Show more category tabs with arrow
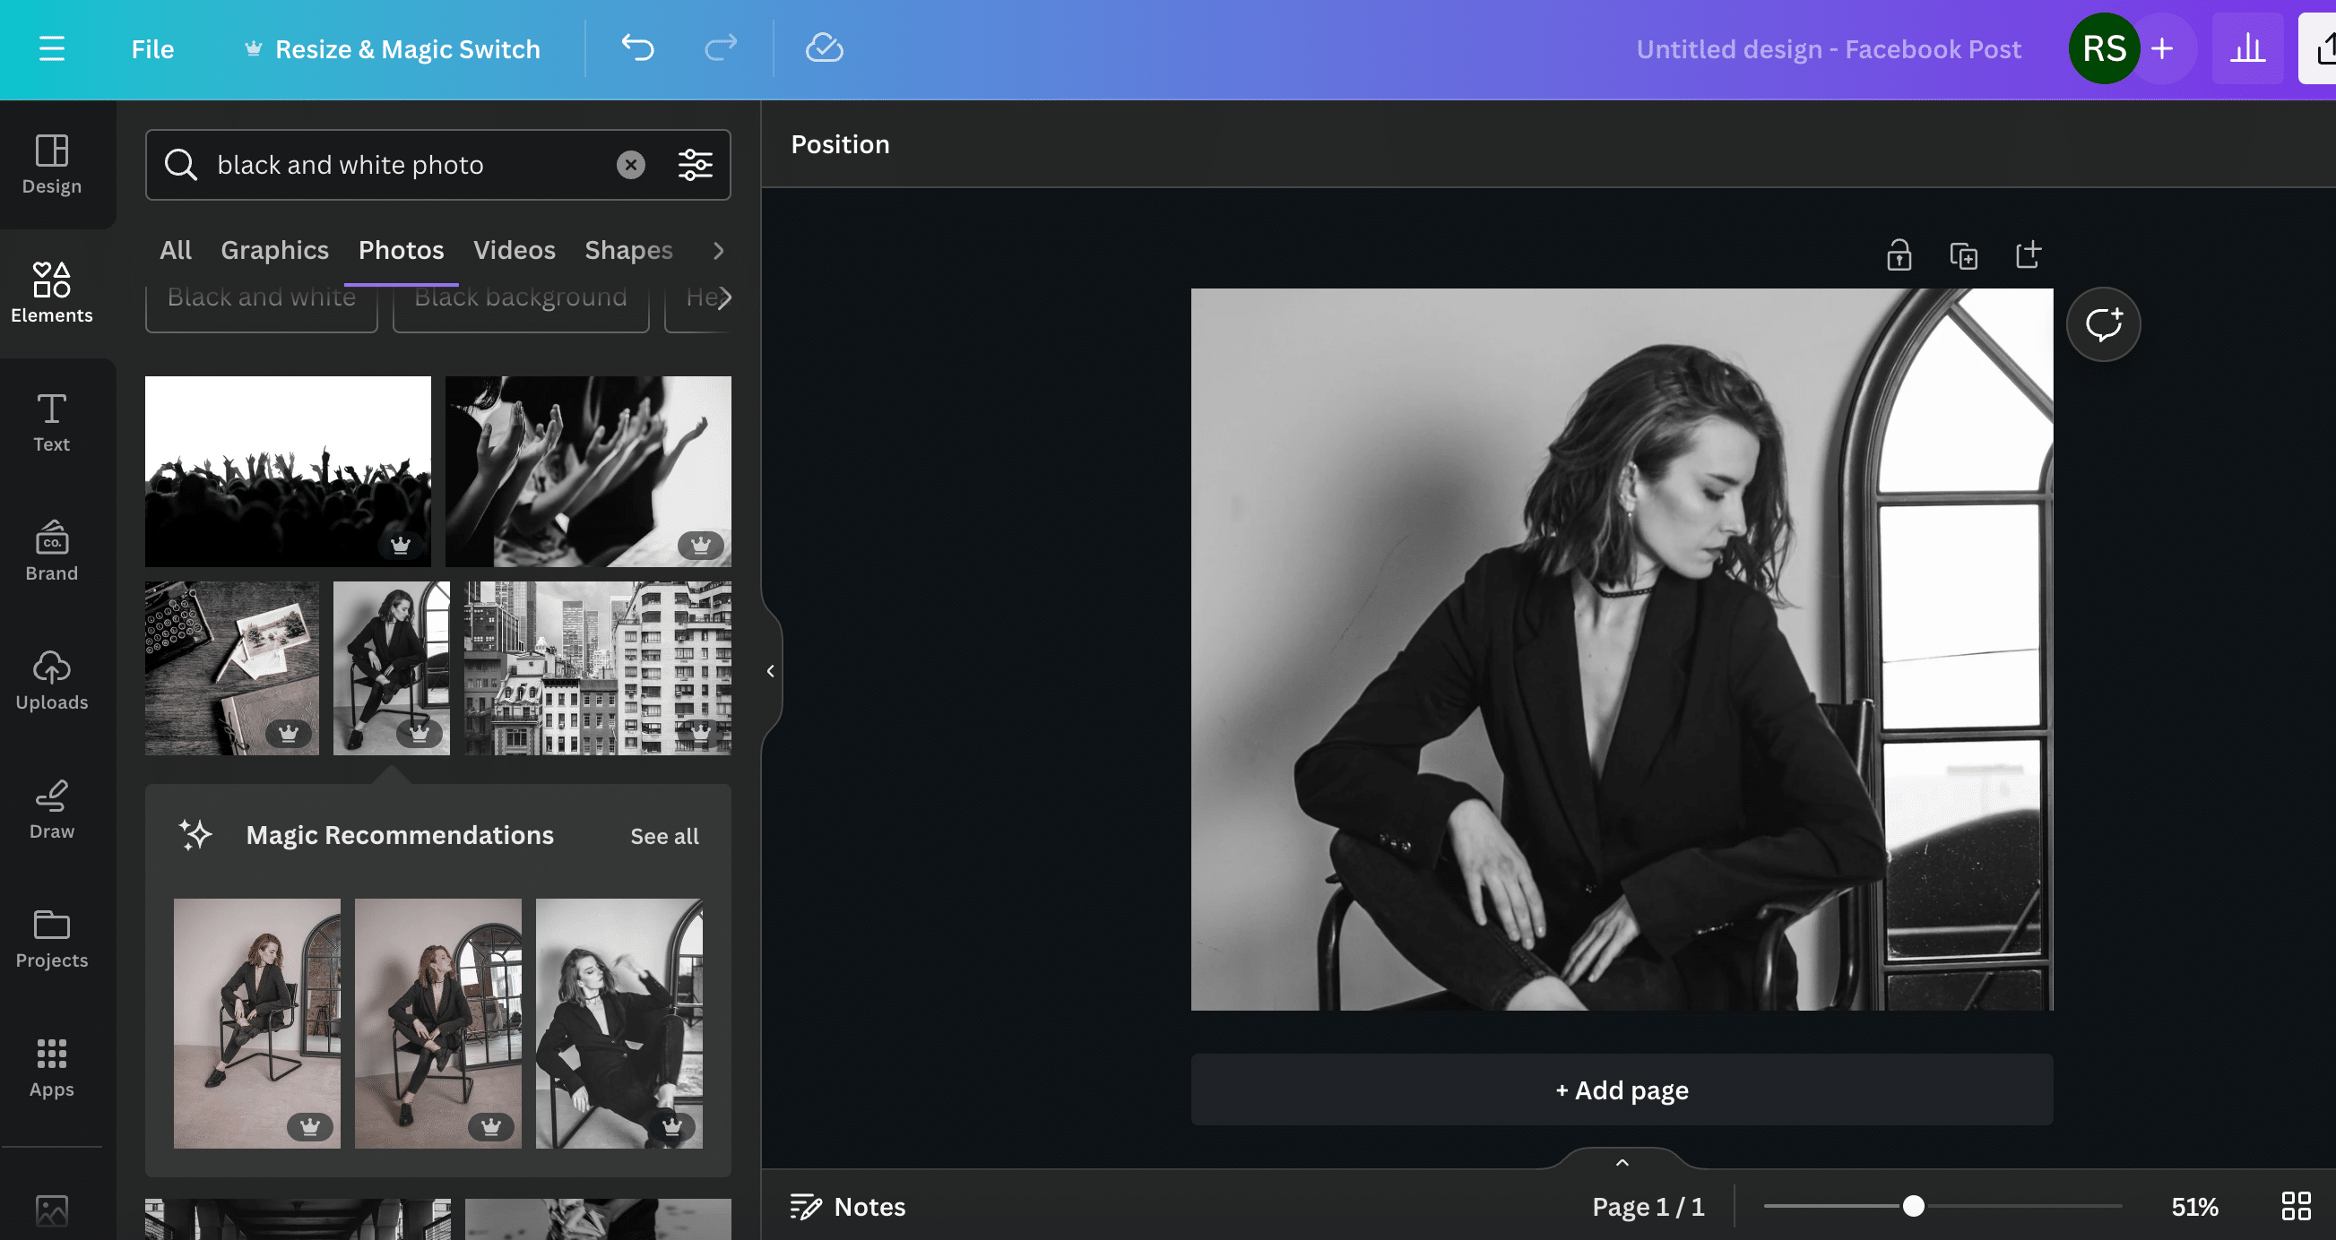The image size is (2336, 1240). pyautogui.click(x=718, y=250)
